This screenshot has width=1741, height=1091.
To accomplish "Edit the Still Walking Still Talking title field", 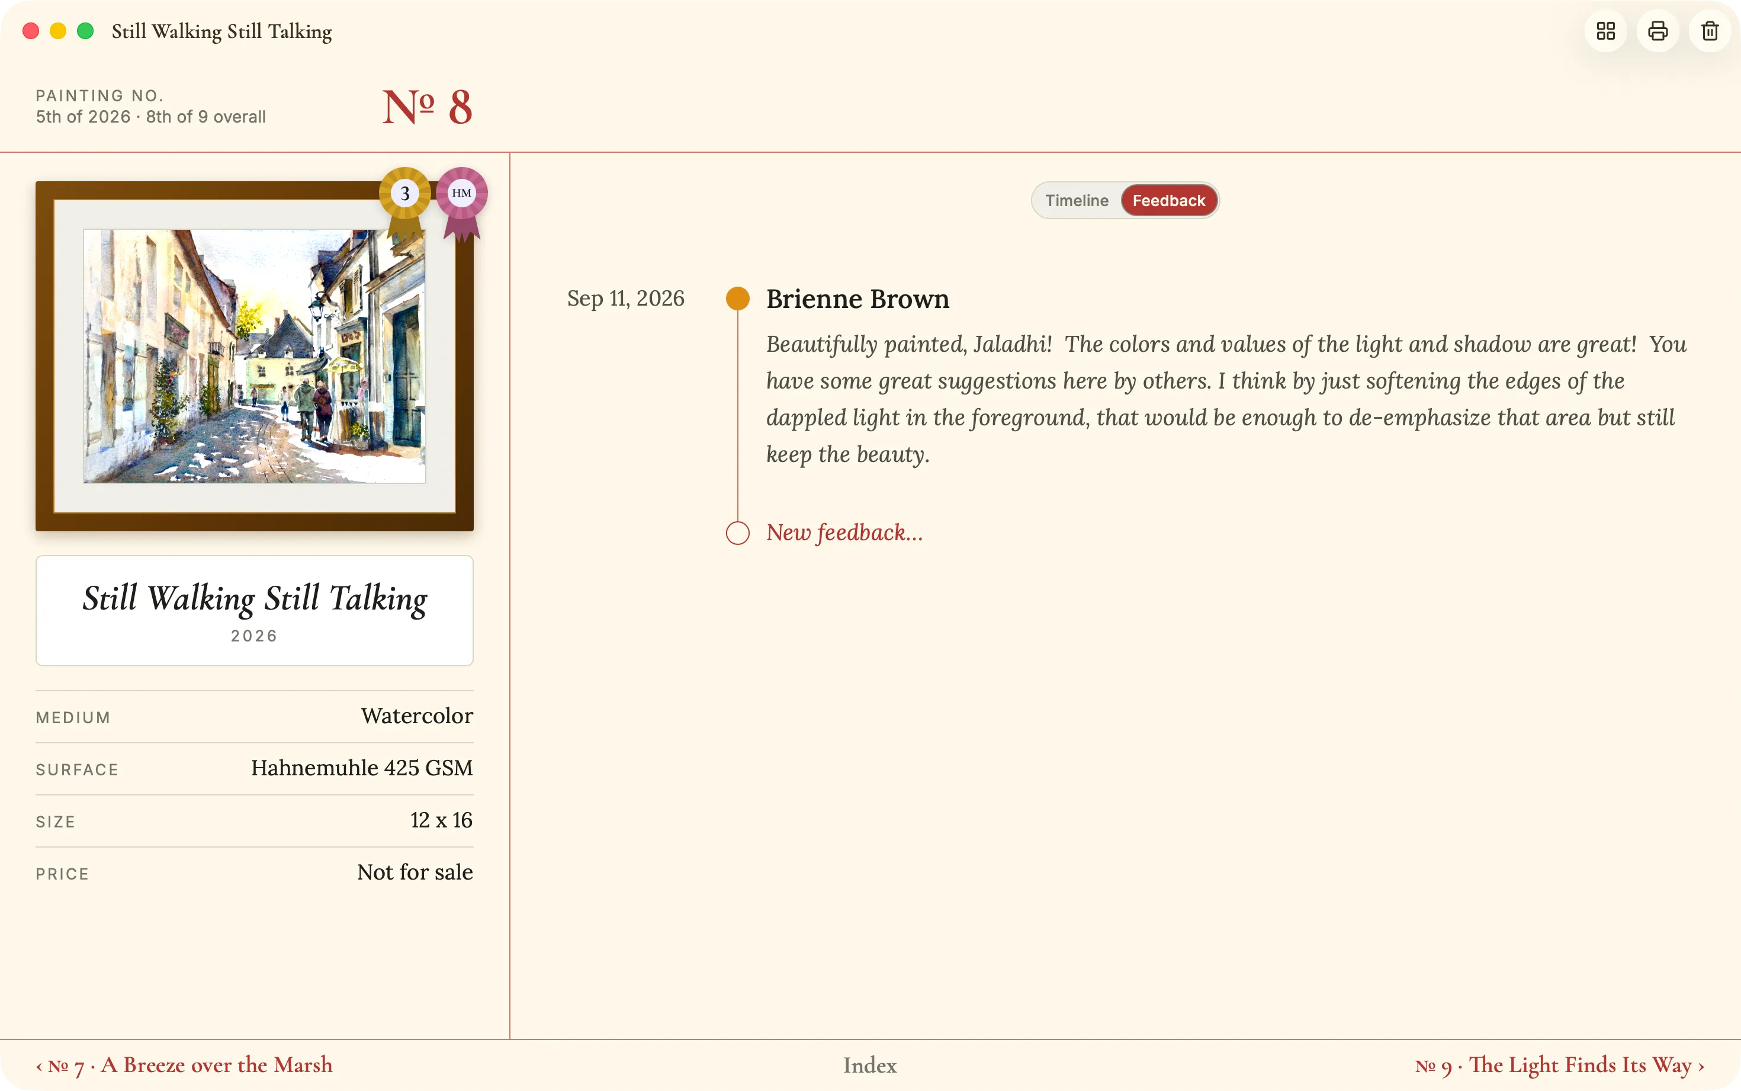I will [x=255, y=609].
